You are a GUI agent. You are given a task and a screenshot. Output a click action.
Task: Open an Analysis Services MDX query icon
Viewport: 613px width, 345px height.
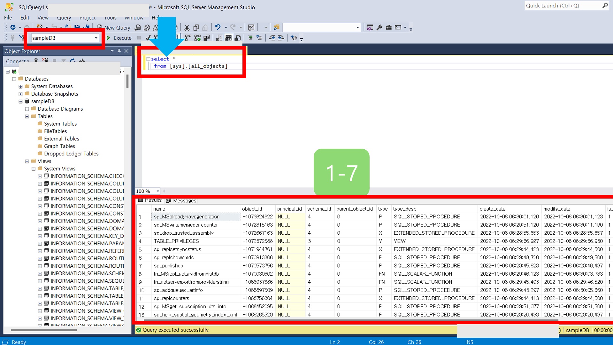(x=147, y=27)
